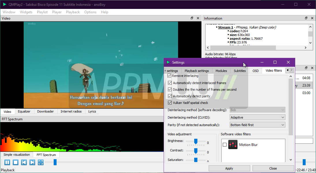Close the playlist panel behind Settings

pos(312,68)
